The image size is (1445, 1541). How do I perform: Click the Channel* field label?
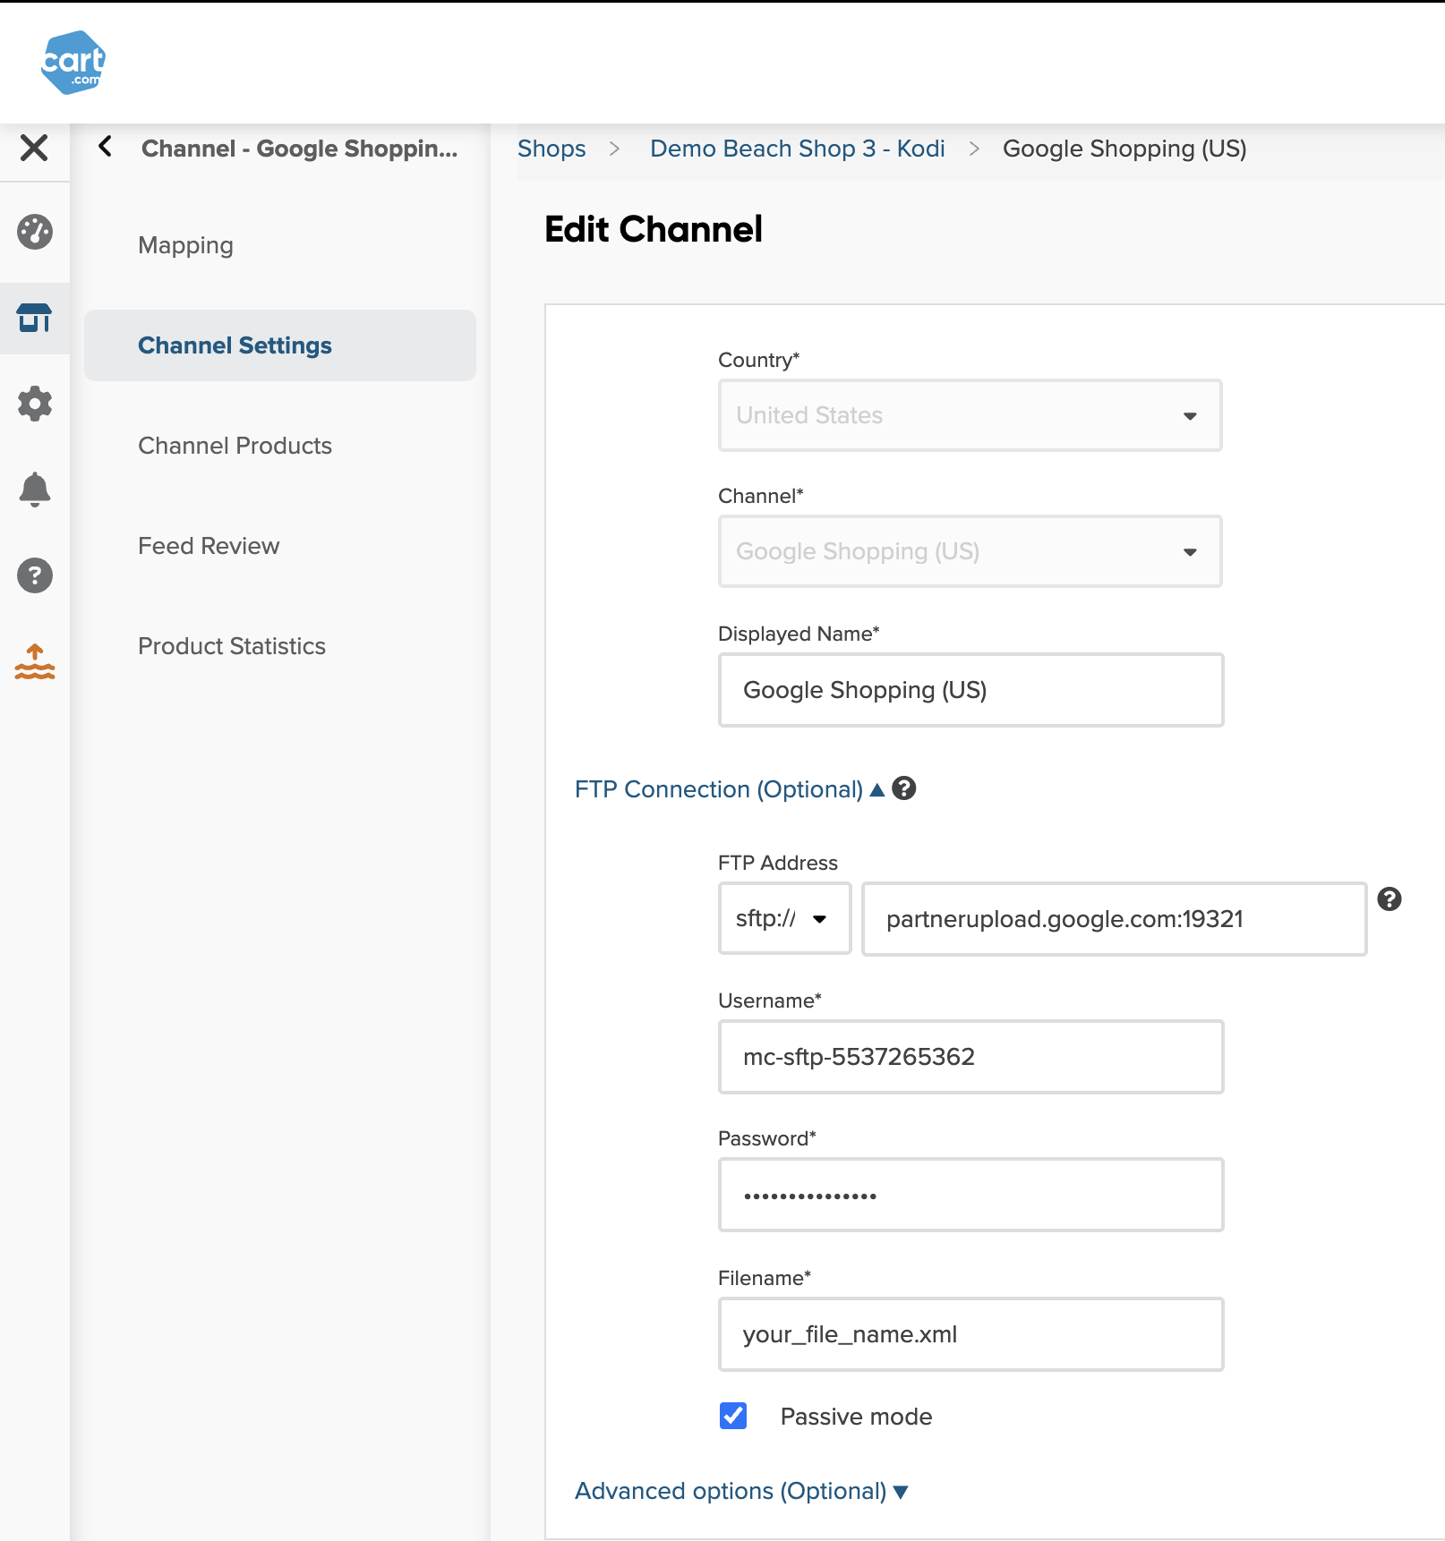coord(761,496)
